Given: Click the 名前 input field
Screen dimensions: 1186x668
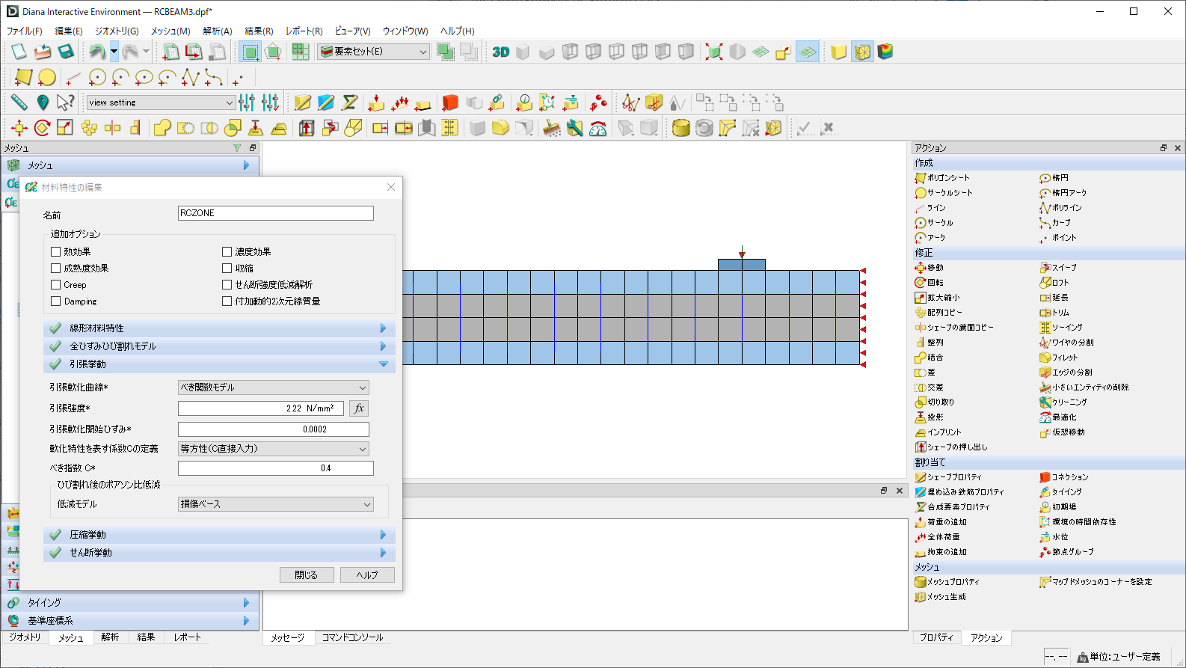Looking at the screenshot, I should (275, 213).
